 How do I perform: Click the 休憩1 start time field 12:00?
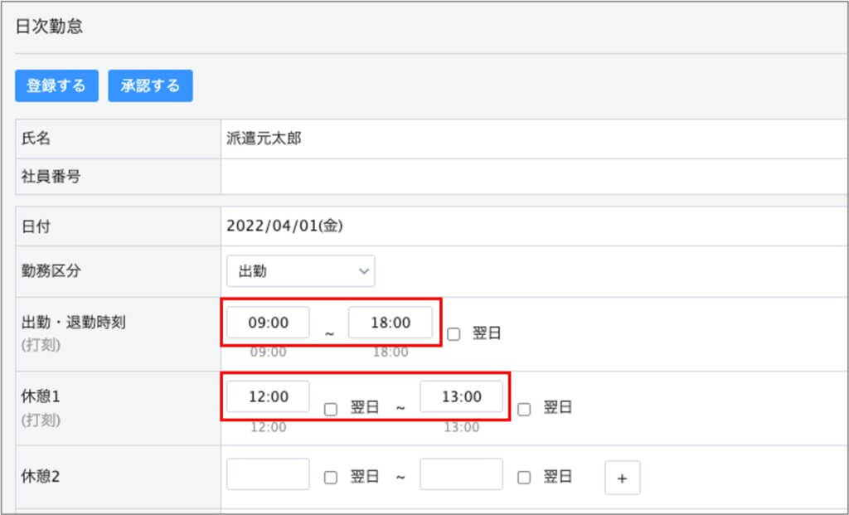pos(268,396)
